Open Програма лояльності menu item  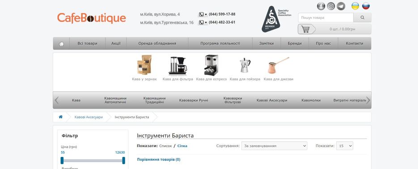click(x=220, y=43)
